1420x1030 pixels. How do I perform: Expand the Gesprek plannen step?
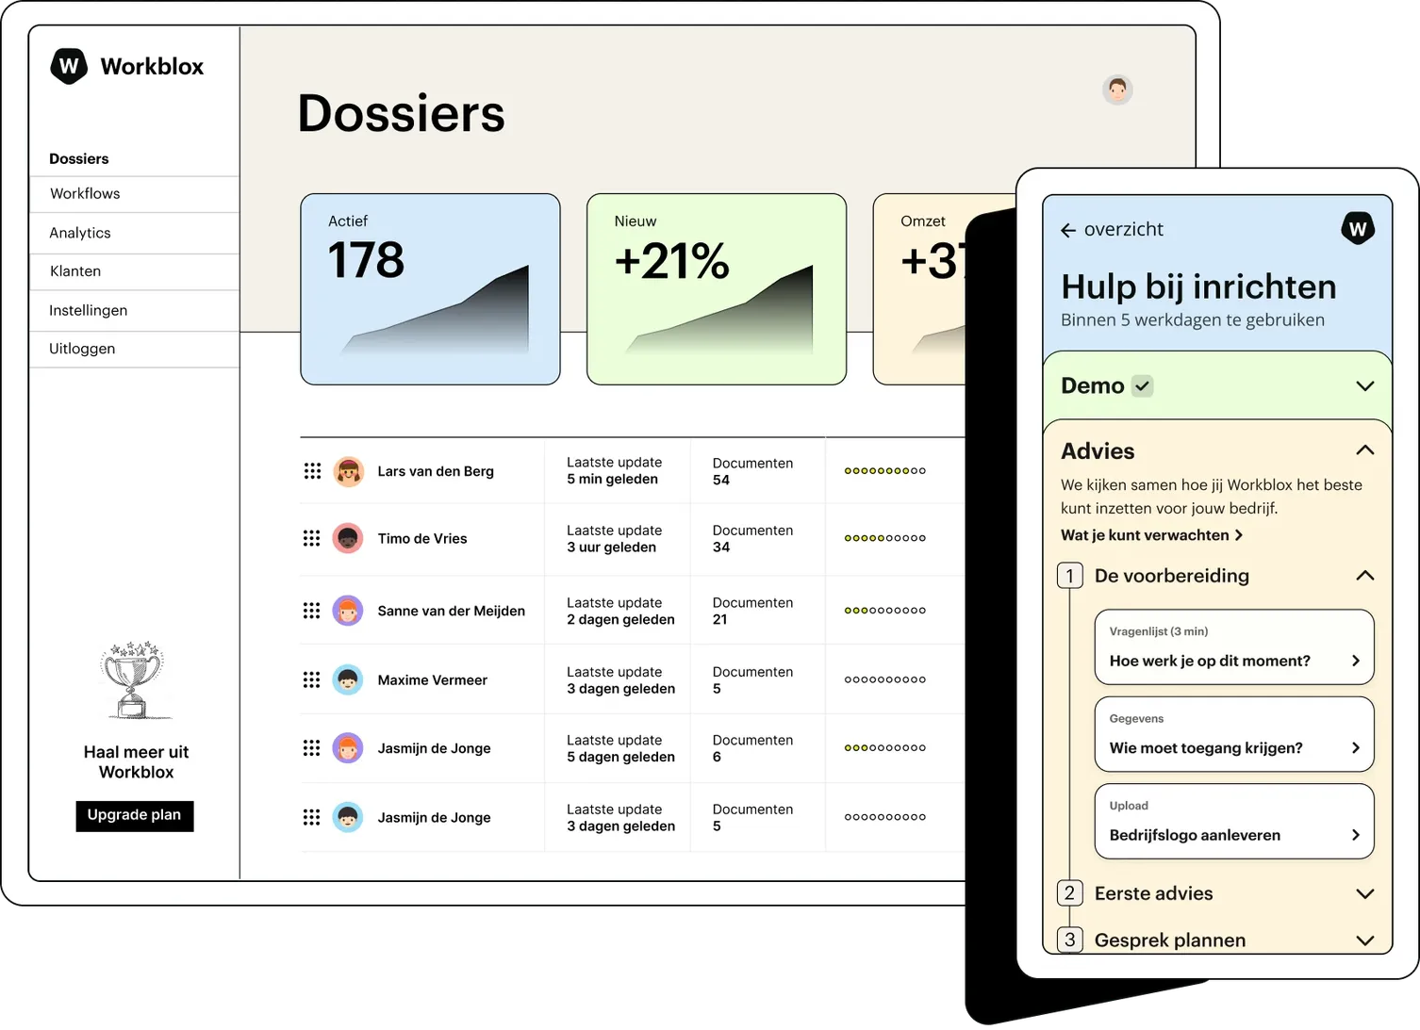pos(1364,940)
